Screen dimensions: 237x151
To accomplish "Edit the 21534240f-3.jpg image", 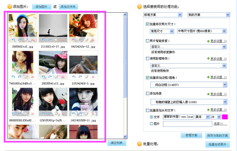I will [87, 77].
